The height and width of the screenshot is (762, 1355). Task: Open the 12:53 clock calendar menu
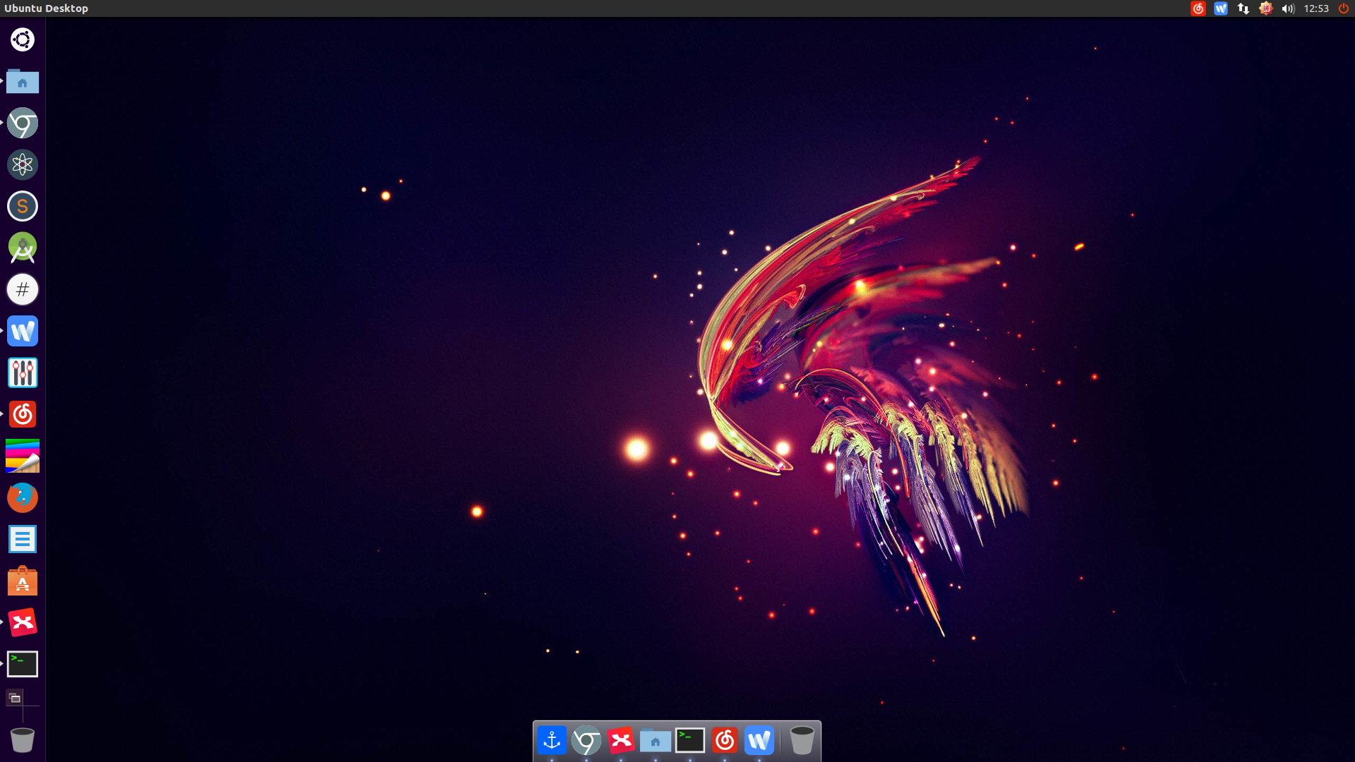tap(1316, 8)
